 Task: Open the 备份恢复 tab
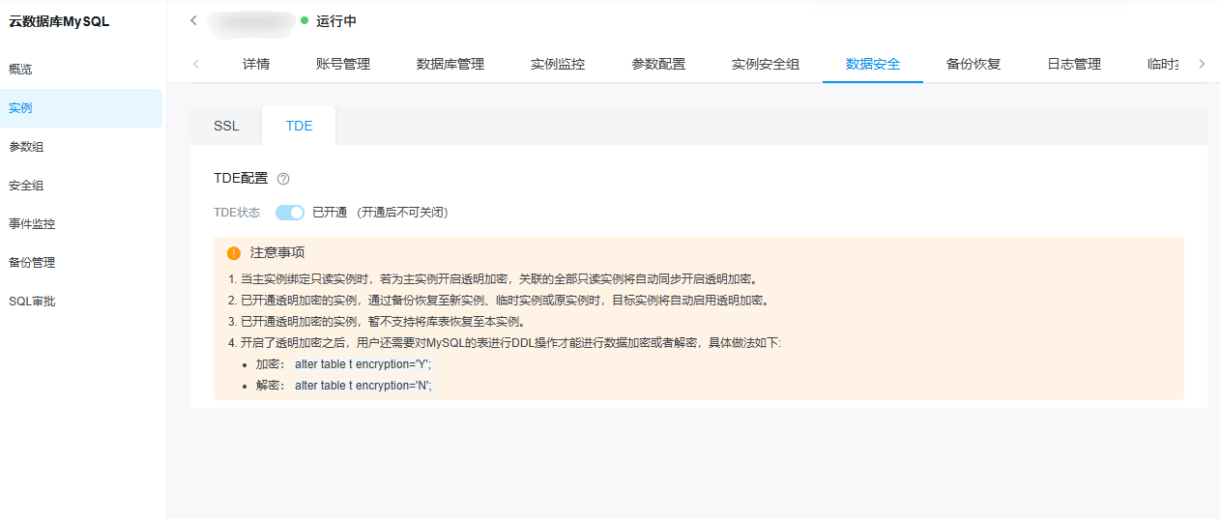pyautogui.click(x=973, y=64)
